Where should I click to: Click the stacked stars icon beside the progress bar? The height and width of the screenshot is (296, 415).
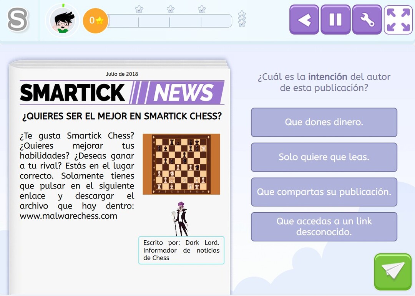click(x=241, y=18)
